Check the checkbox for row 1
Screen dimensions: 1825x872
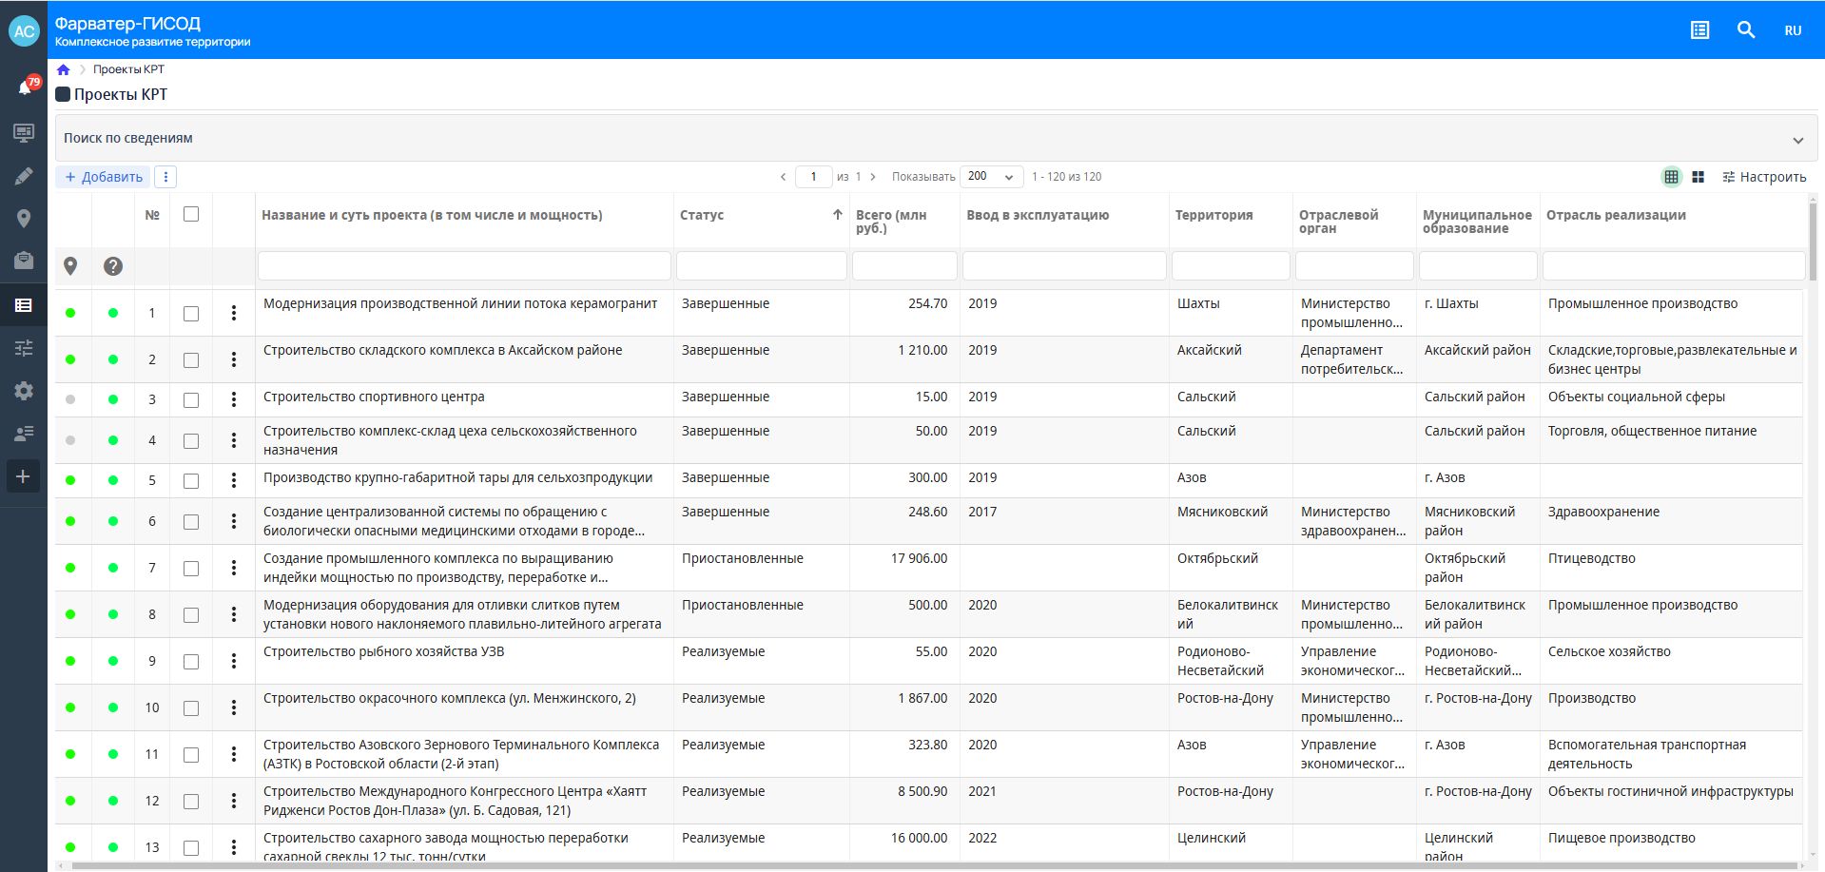coord(191,314)
